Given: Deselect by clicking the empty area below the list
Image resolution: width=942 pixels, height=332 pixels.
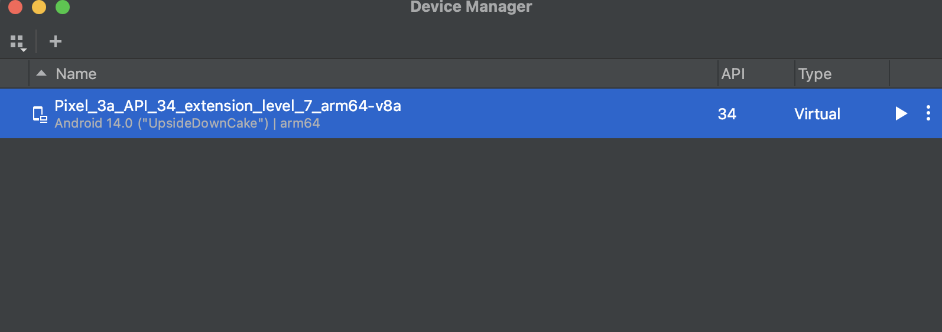Looking at the screenshot, I should pos(471,235).
